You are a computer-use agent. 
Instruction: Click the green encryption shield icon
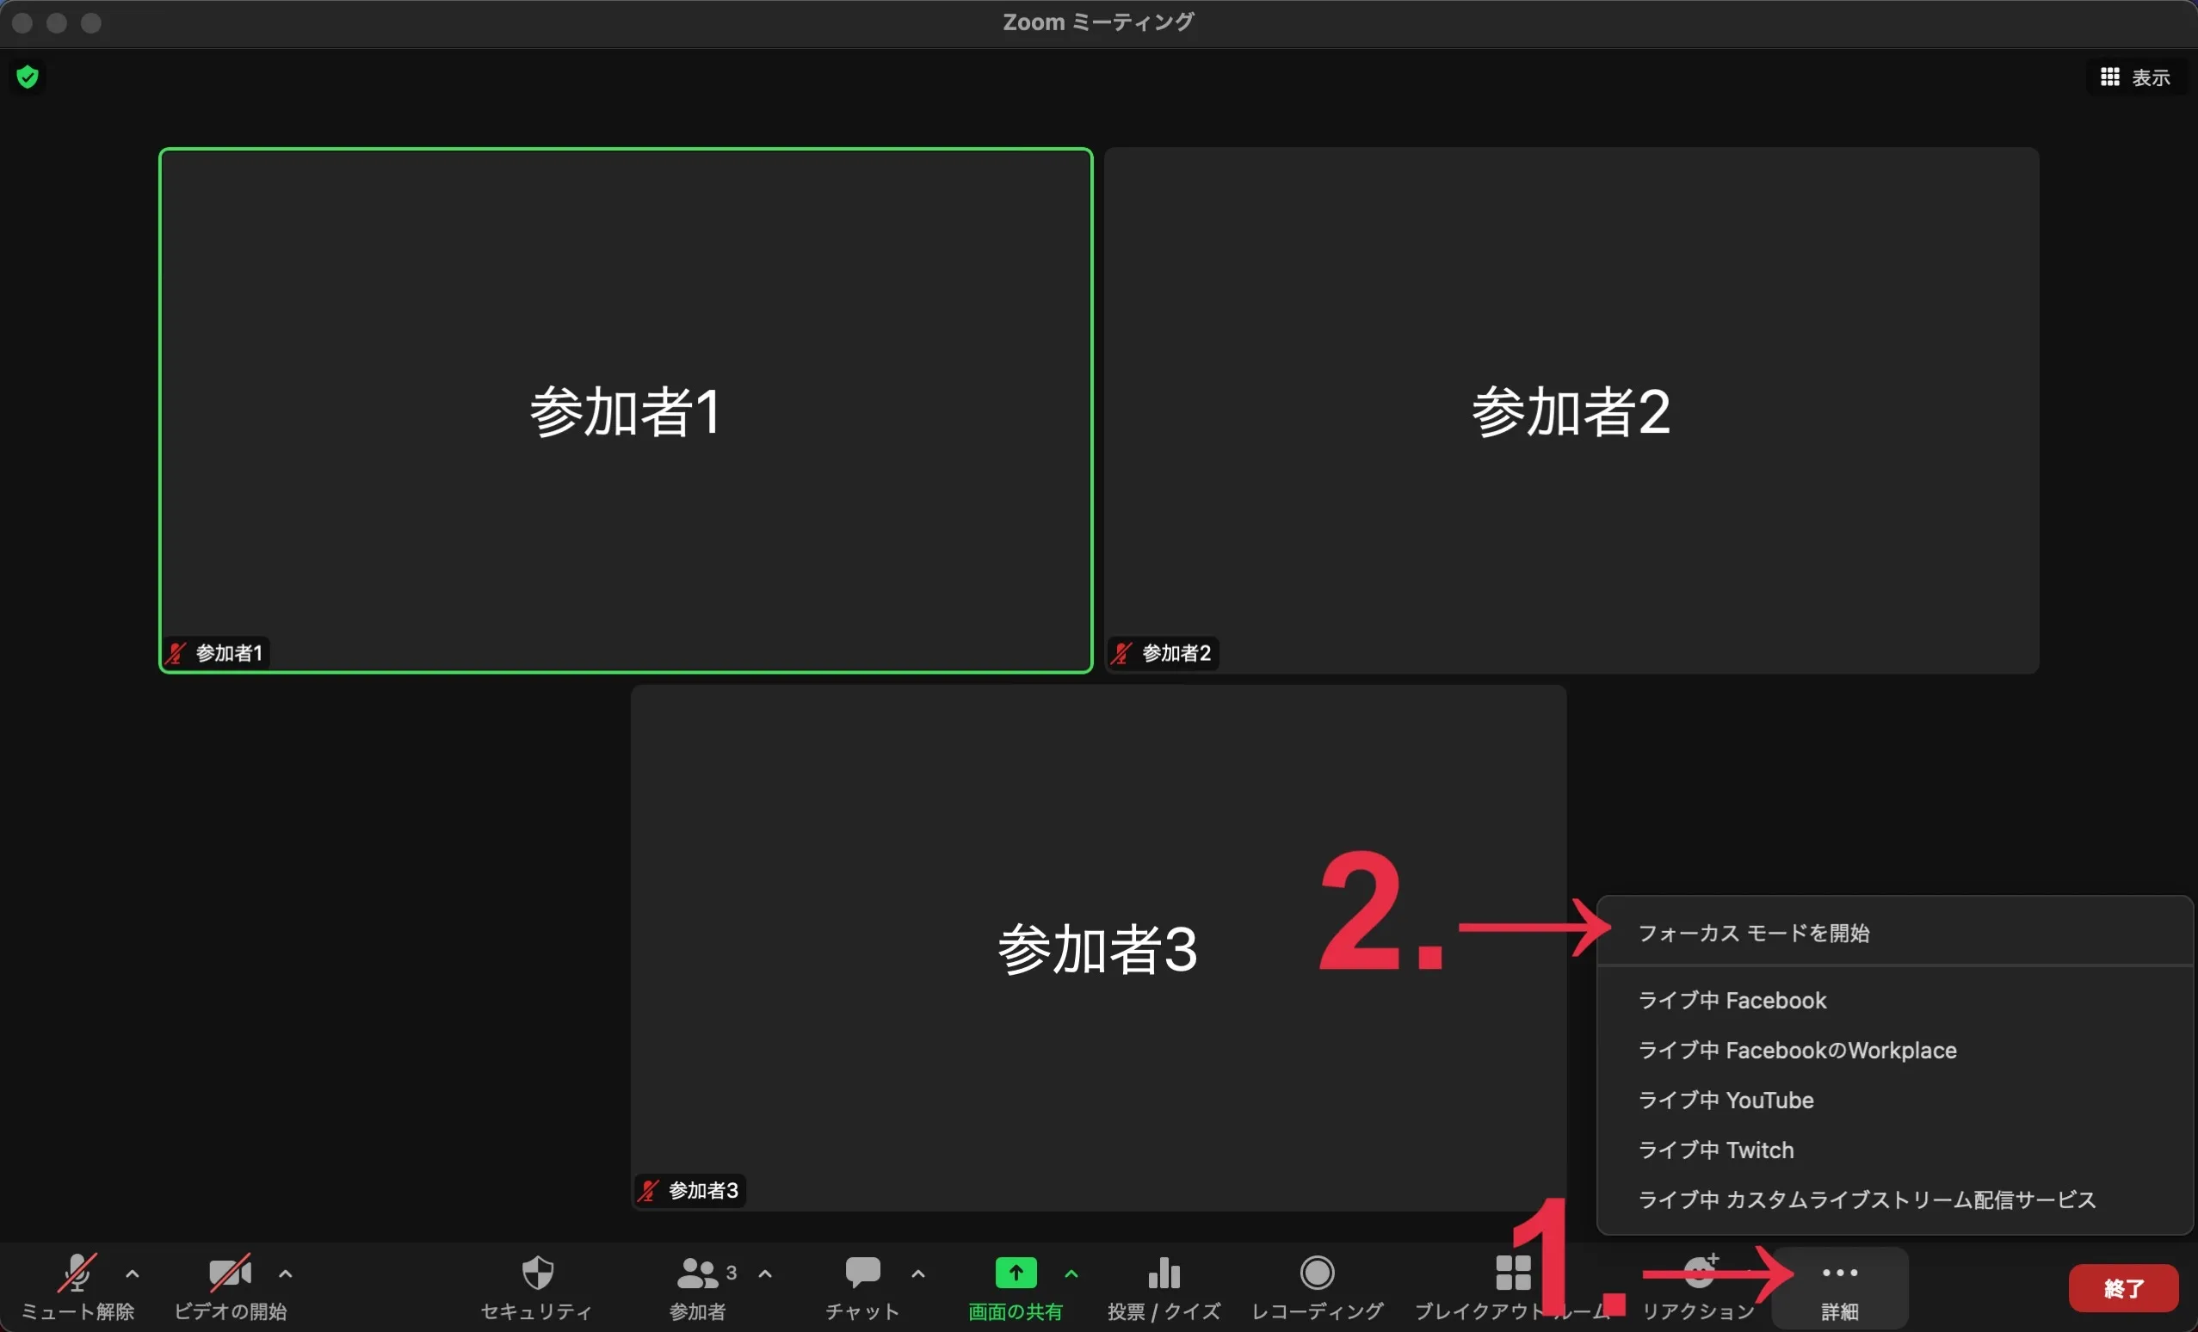(28, 77)
